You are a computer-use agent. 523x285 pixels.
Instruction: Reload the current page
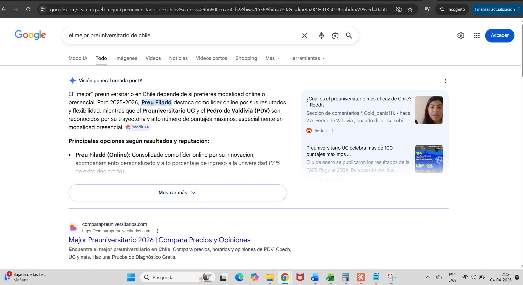pyautogui.click(x=28, y=9)
